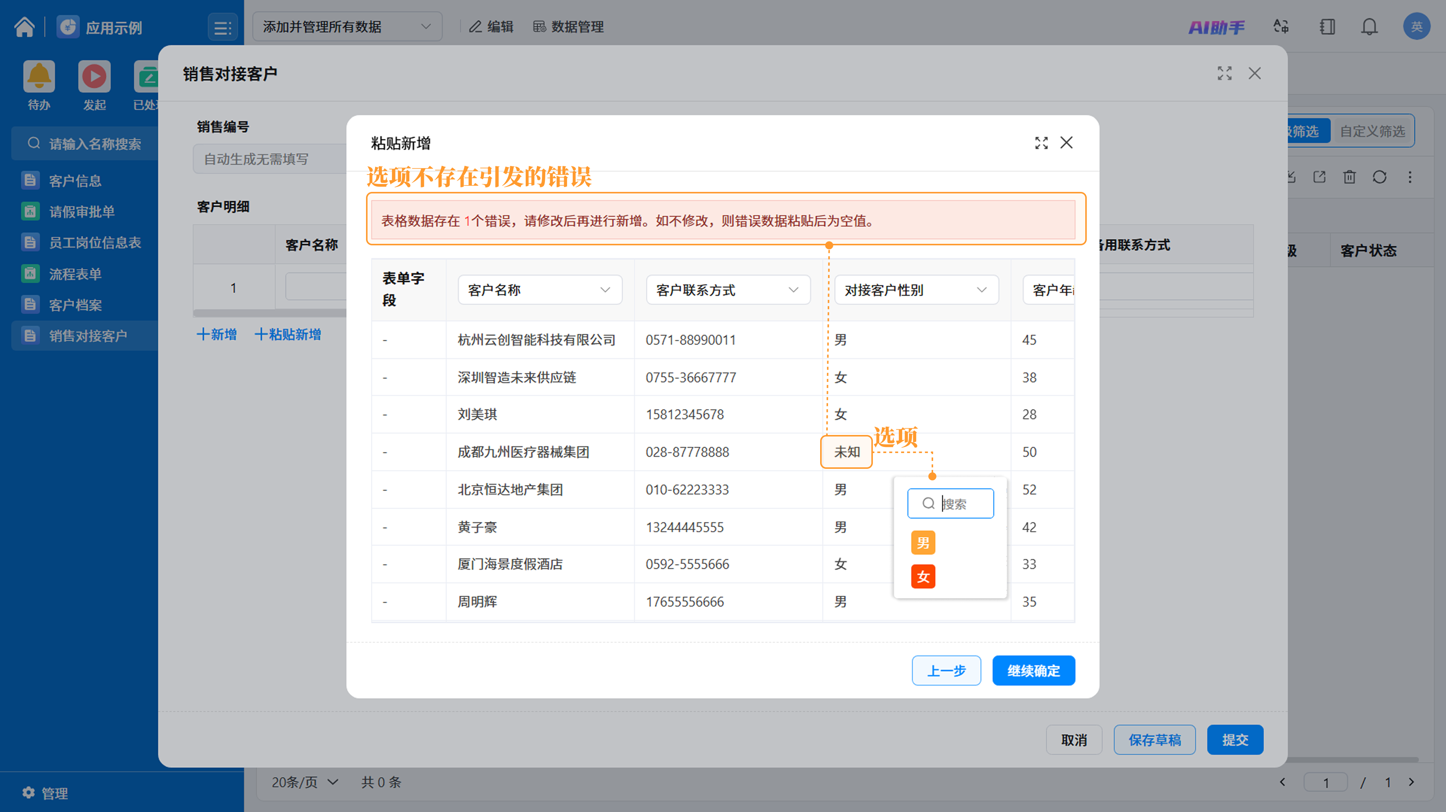The width and height of the screenshot is (1446, 812).
Task: Collapse sidebar with the menu toggle icon
Action: click(222, 27)
